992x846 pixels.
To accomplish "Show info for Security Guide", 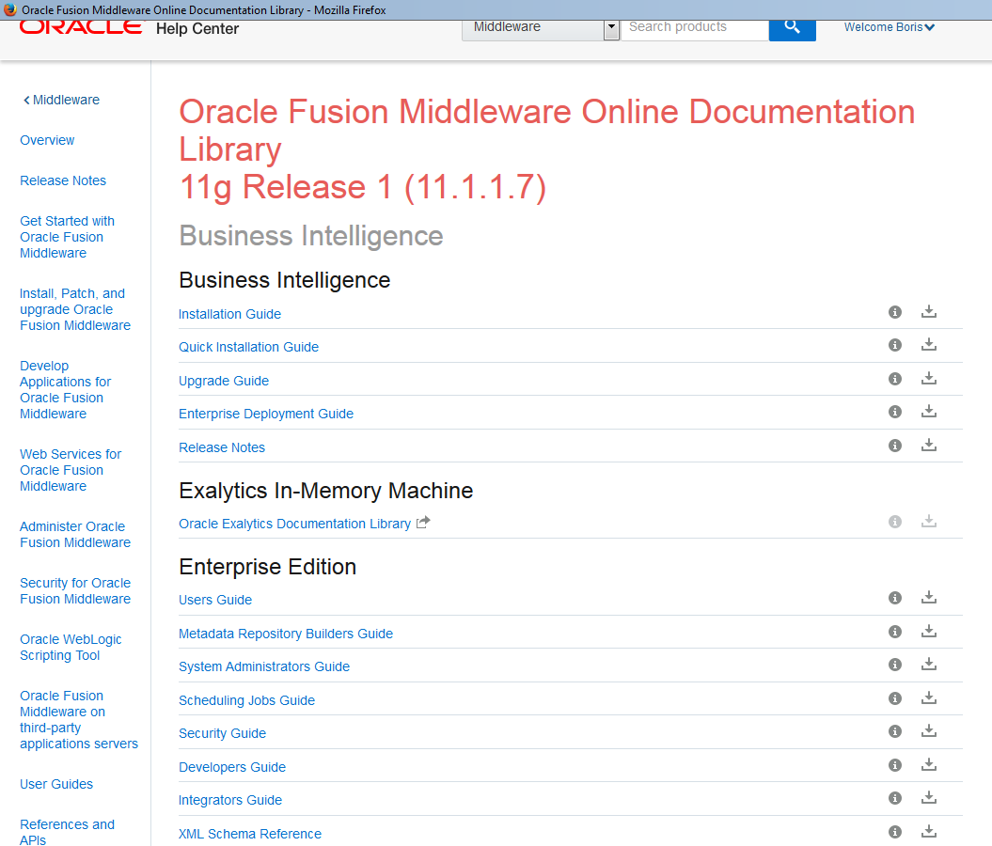I will tap(894, 730).
